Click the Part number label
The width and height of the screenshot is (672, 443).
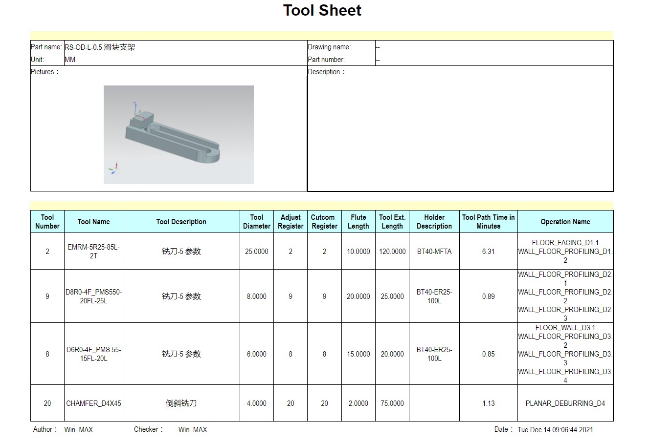pyautogui.click(x=326, y=60)
